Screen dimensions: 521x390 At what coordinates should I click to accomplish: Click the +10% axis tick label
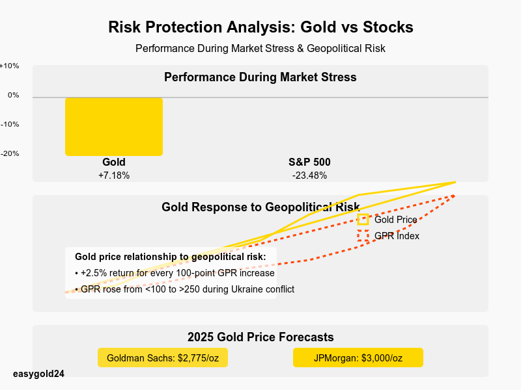pyautogui.click(x=10, y=66)
